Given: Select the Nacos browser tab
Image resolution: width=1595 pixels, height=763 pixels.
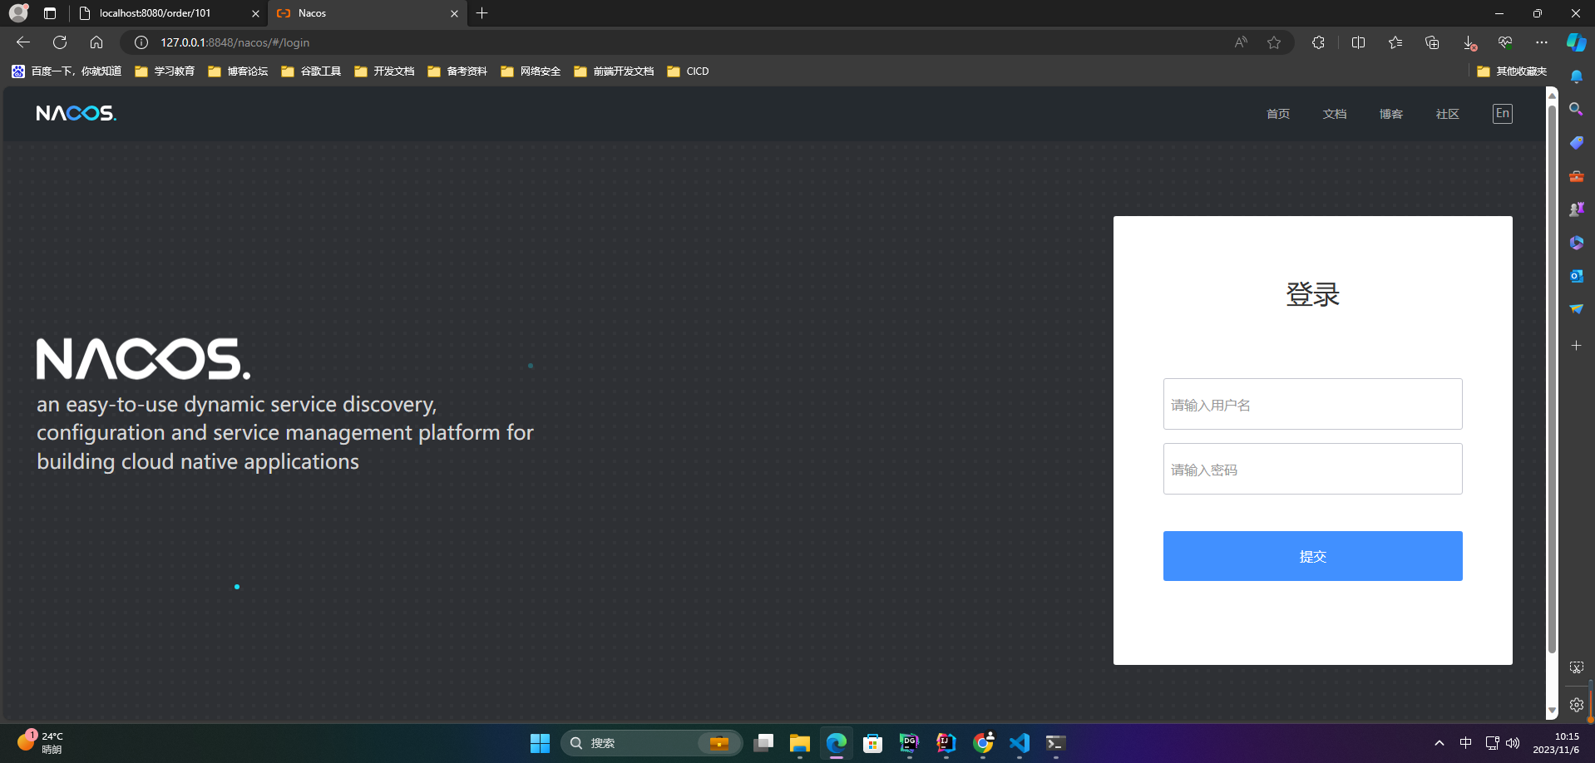Looking at the screenshot, I should (366, 13).
